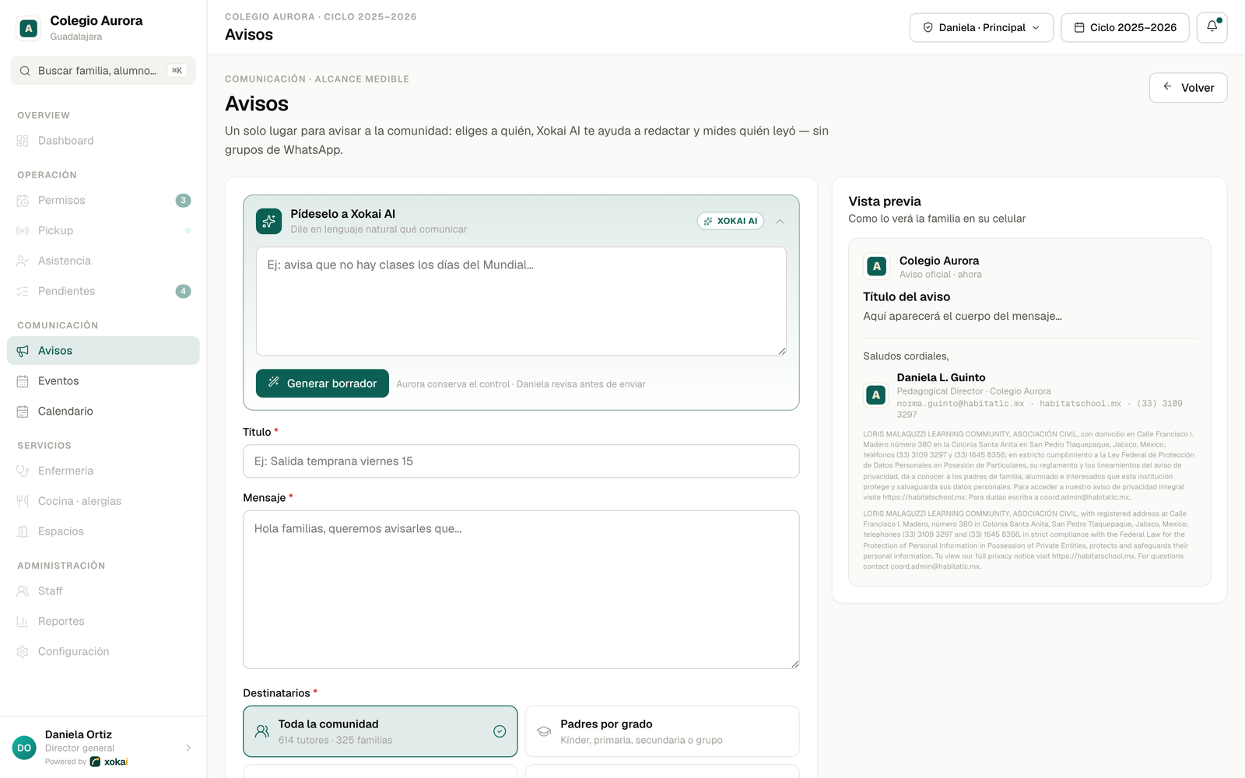Click the Cocina · alergias utensils icon
1245x778 pixels.
[x=23, y=502]
